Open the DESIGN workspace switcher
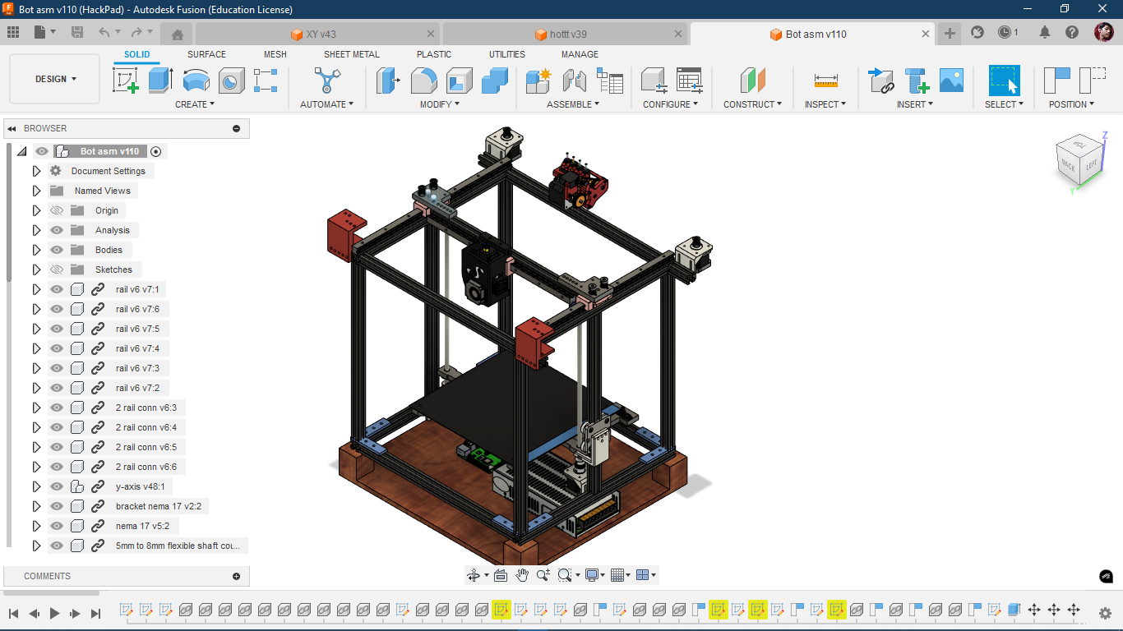This screenshot has height=631, width=1123. click(x=54, y=79)
